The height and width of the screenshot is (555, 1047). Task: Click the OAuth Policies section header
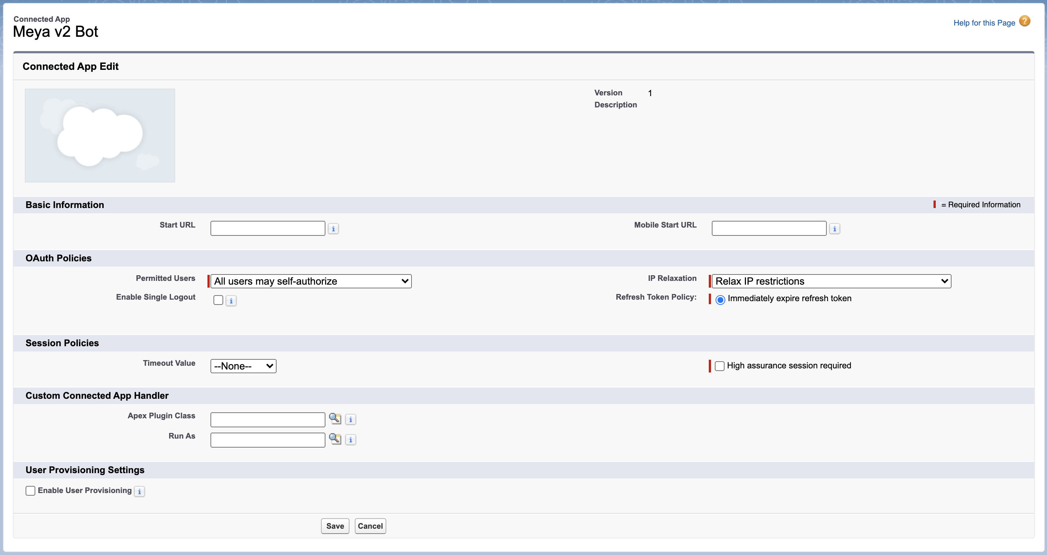pyautogui.click(x=59, y=258)
